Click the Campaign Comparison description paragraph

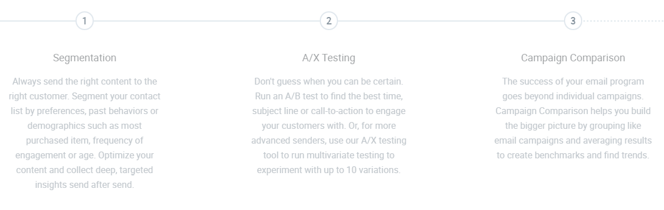tap(573, 118)
